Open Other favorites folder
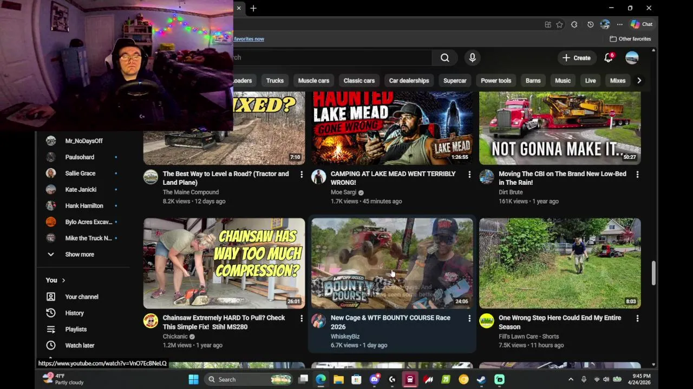The image size is (693, 389). [630, 39]
